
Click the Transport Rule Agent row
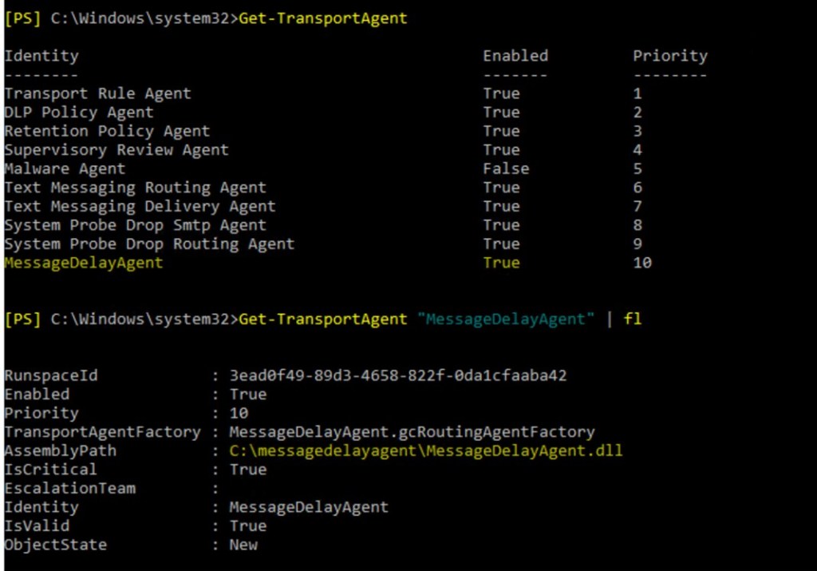click(x=97, y=93)
